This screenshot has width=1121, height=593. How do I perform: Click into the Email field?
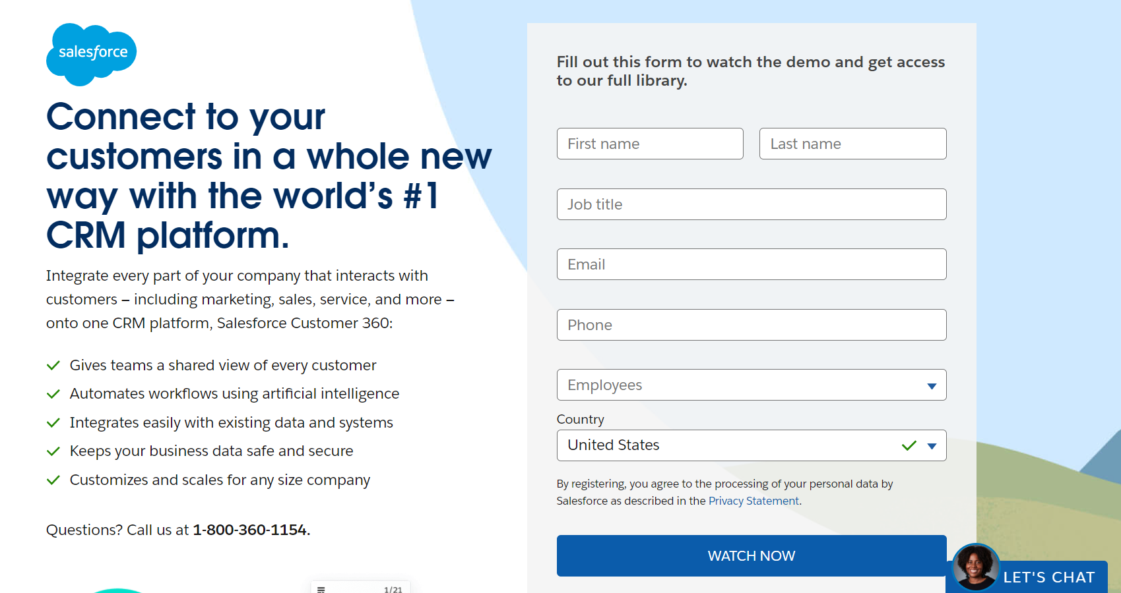752,264
